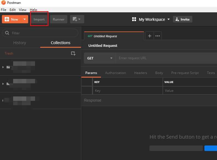Click the Response section label

92,100
